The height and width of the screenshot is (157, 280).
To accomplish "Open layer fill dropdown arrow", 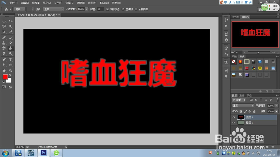I will (x=276, y=111).
